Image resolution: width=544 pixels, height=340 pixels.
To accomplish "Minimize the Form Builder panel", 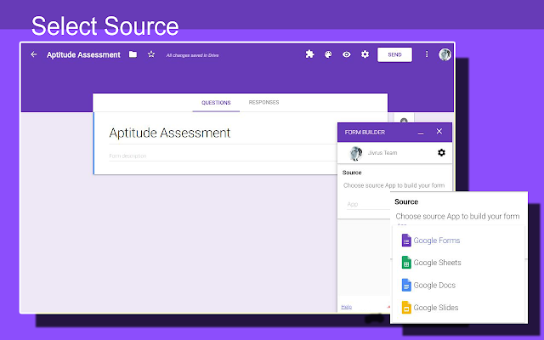I will coord(421,133).
